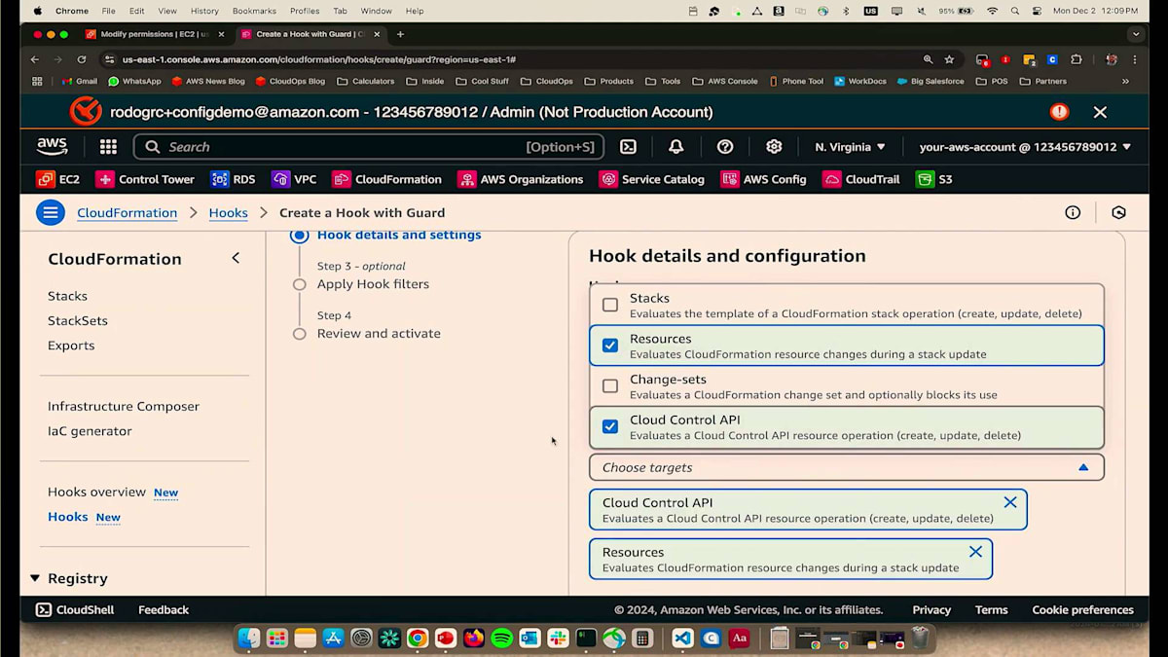Open the notifications bell
1168x657 pixels.
[x=675, y=147]
